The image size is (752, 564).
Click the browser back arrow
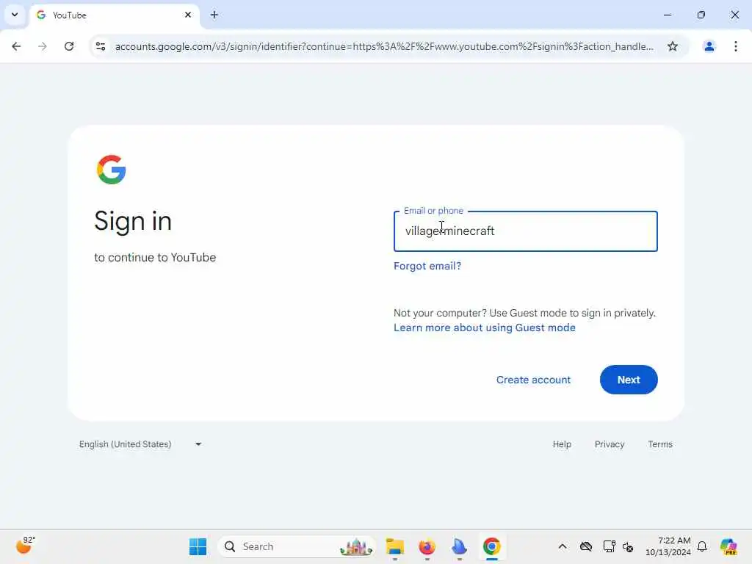(16, 46)
